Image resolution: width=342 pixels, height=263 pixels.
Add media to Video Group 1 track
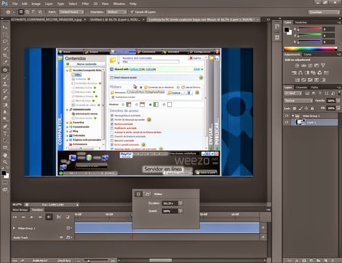[263, 228]
